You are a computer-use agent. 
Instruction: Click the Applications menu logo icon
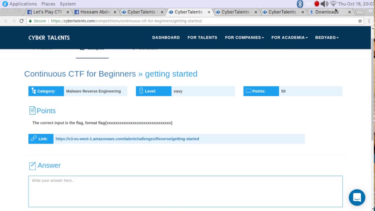pos(5,4)
